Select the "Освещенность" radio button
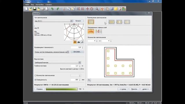 [35, 80]
